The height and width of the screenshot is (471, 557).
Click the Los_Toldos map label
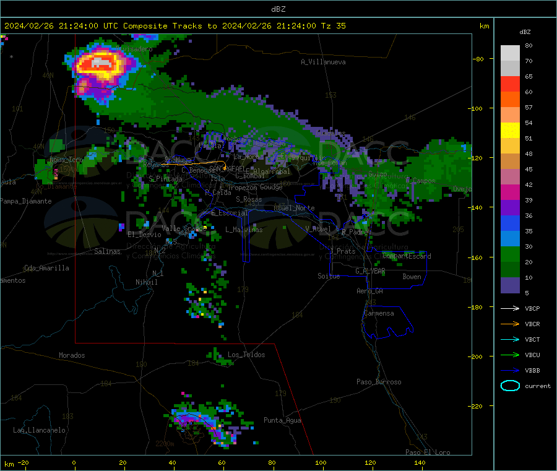pos(246,355)
